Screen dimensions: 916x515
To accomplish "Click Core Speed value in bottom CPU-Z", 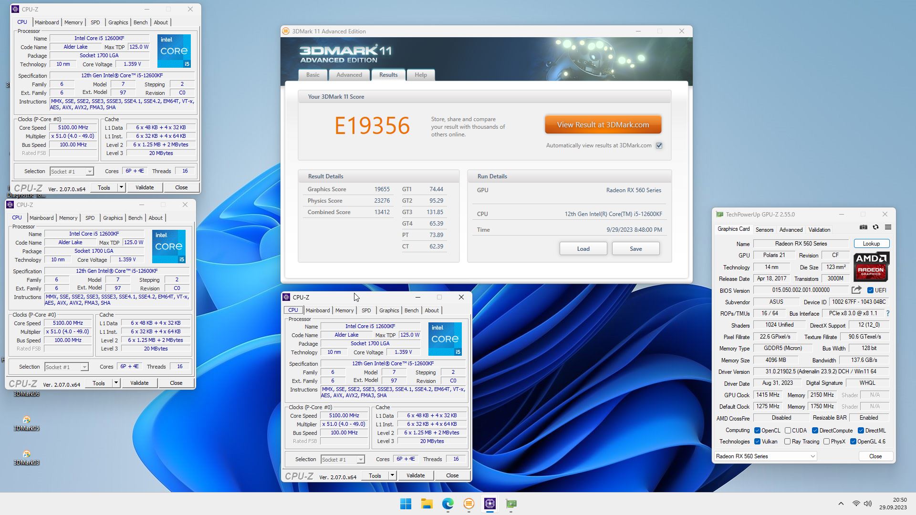I will coord(344,416).
